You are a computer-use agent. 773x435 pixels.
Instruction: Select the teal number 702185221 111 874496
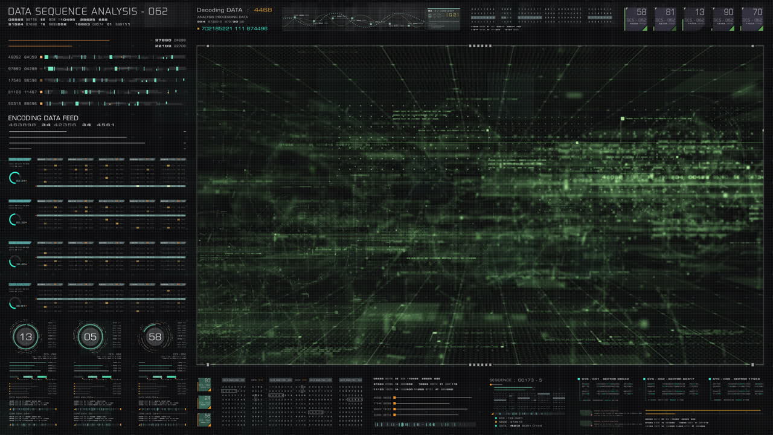[236, 28]
